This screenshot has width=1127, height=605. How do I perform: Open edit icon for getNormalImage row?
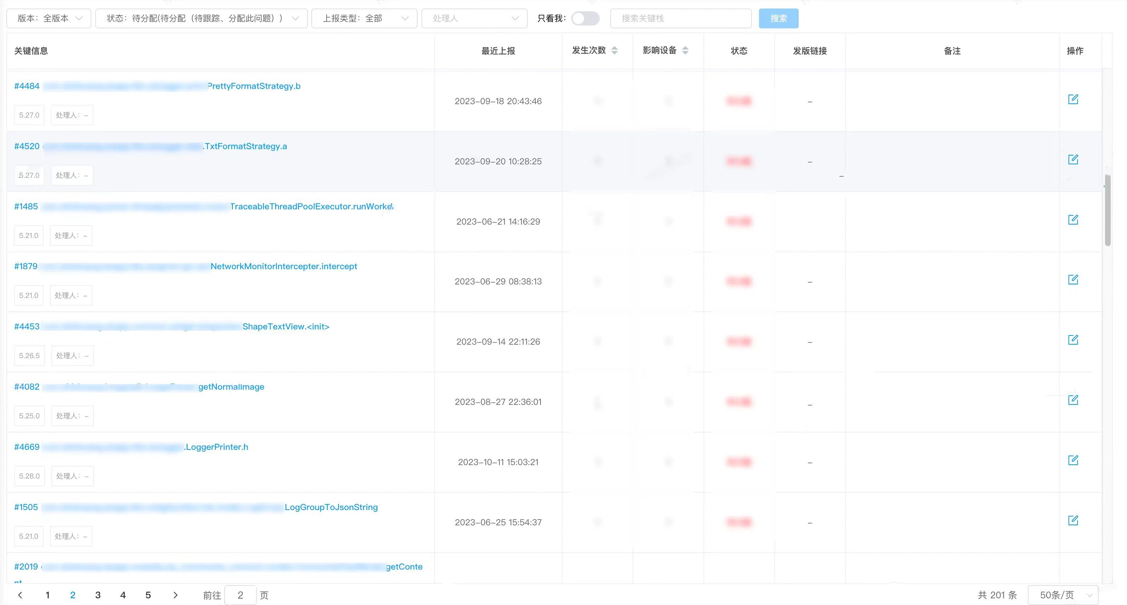(1073, 400)
